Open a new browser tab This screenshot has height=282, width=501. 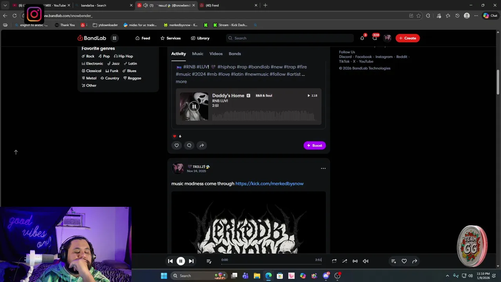pyautogui.click(x=265, y=5)
